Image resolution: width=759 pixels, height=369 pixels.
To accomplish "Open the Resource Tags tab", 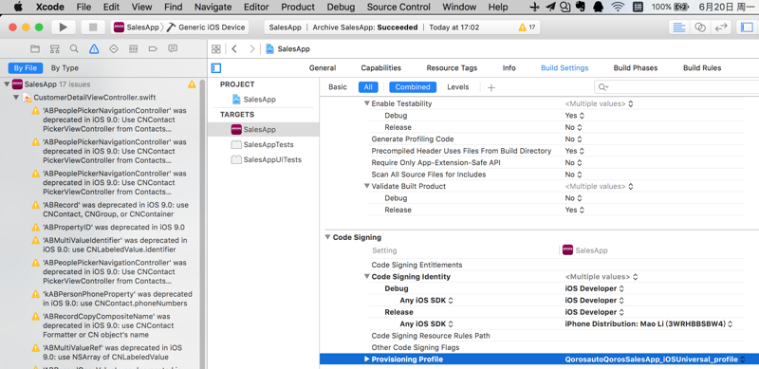I will click(452, 67).
